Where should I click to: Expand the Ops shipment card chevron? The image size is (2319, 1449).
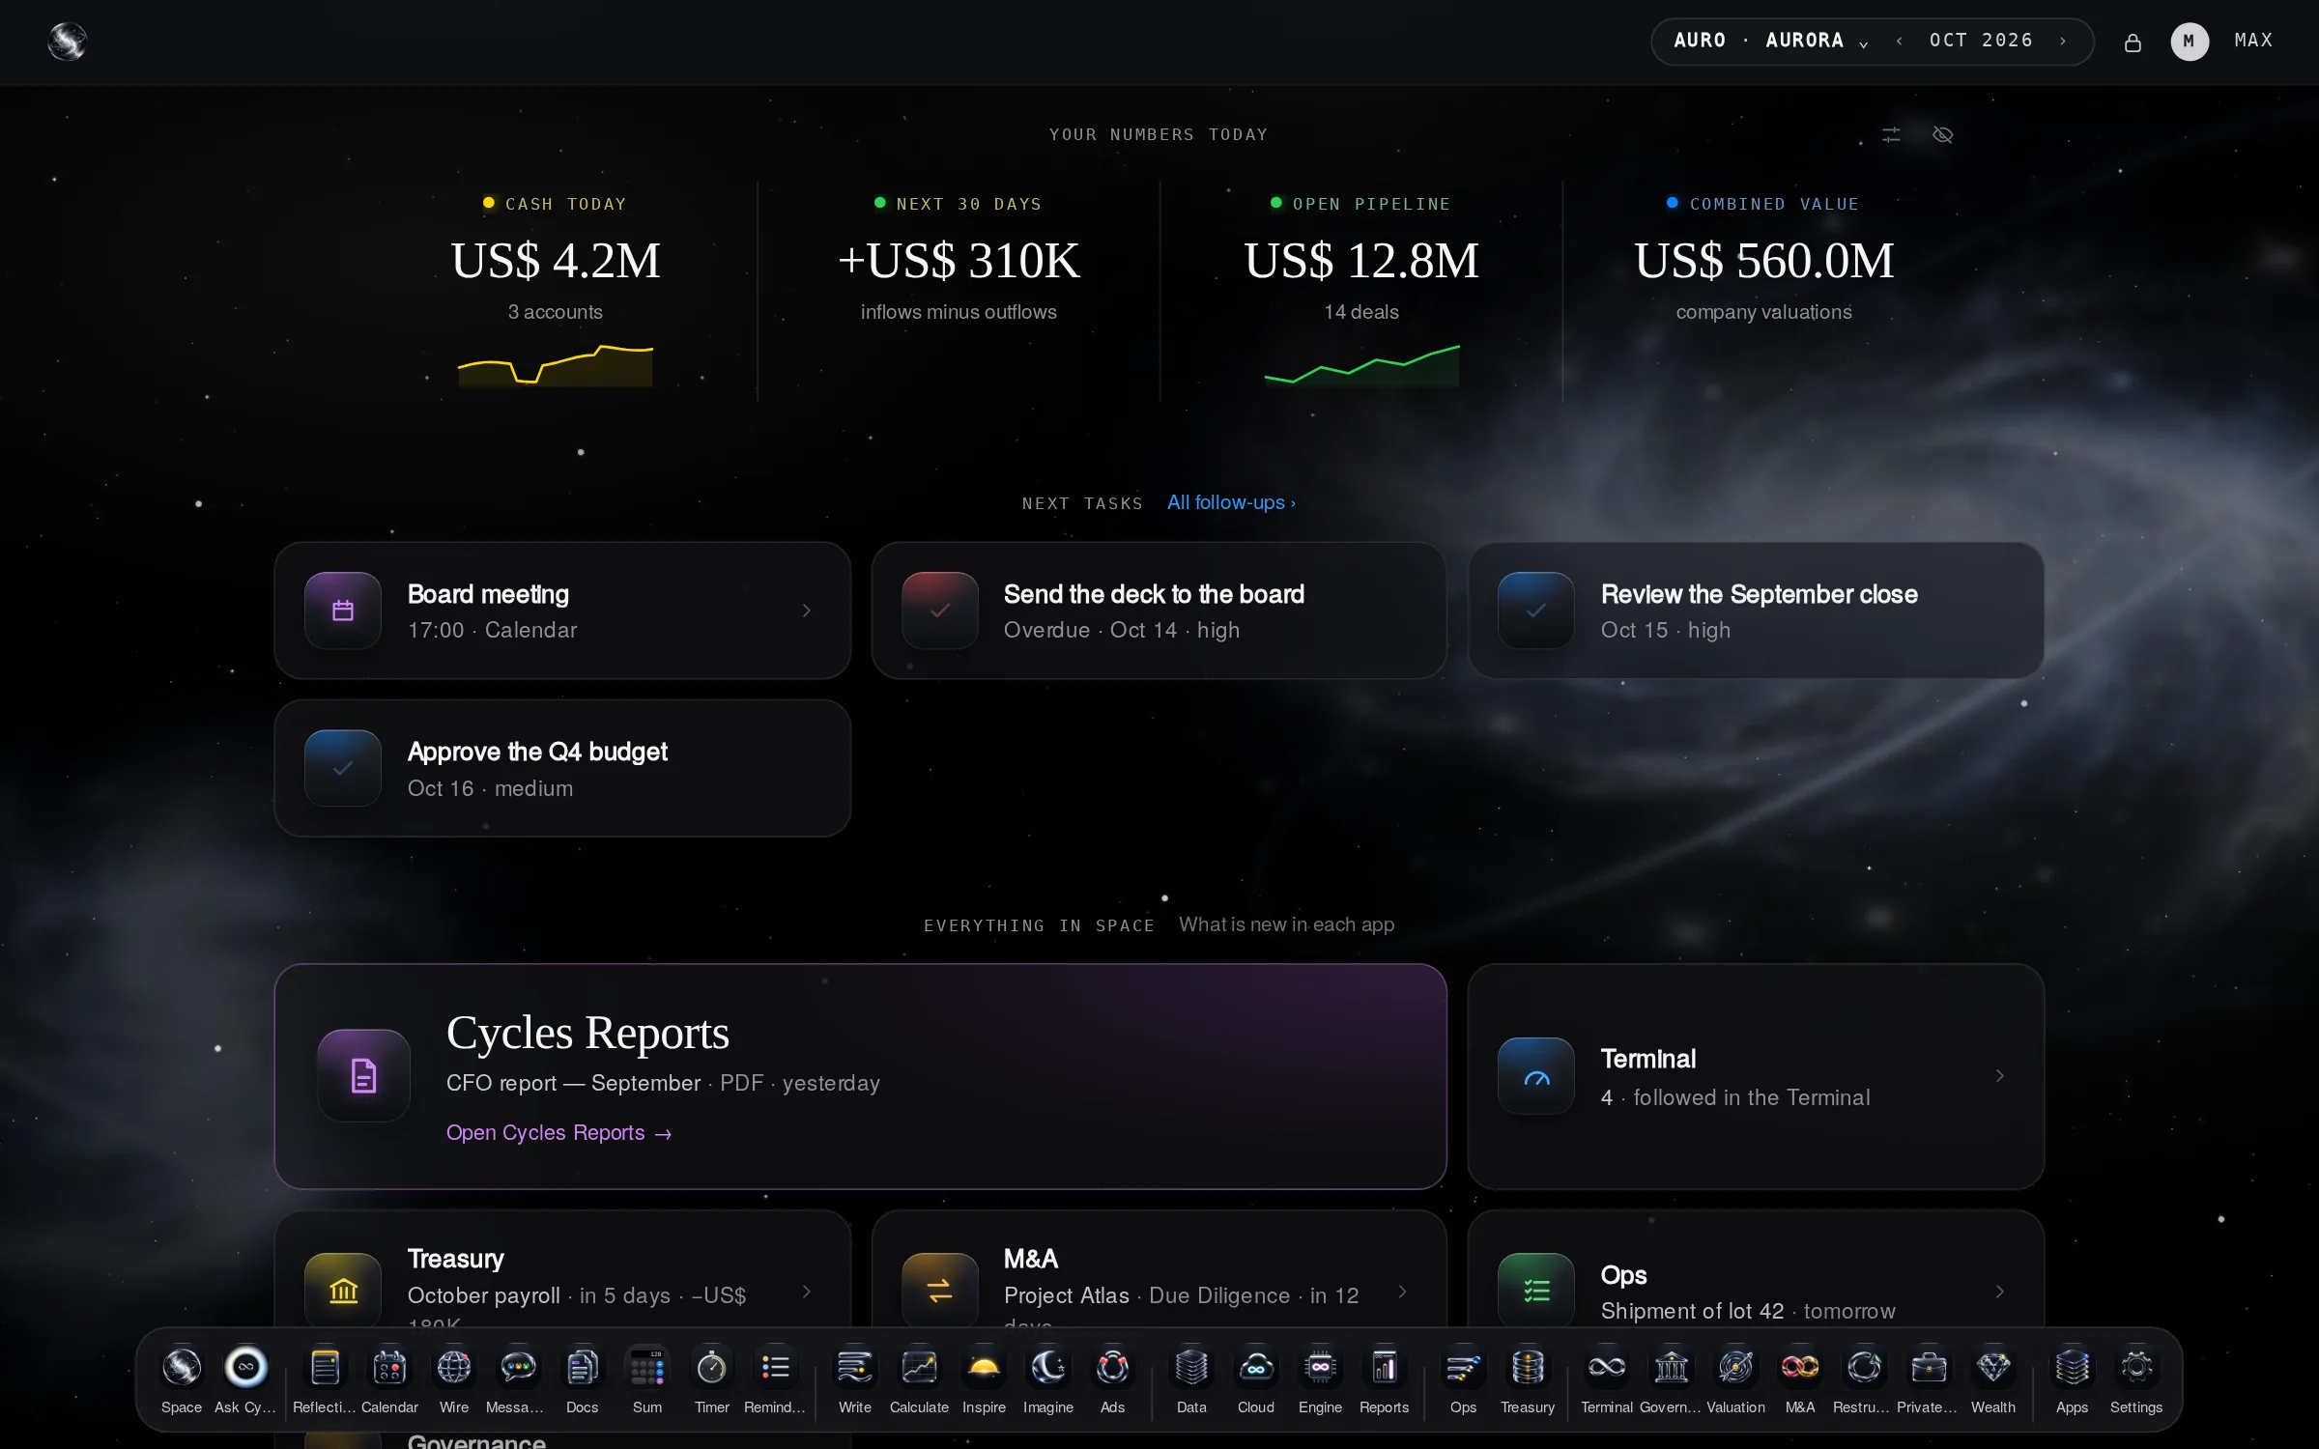(2000, 1293)
